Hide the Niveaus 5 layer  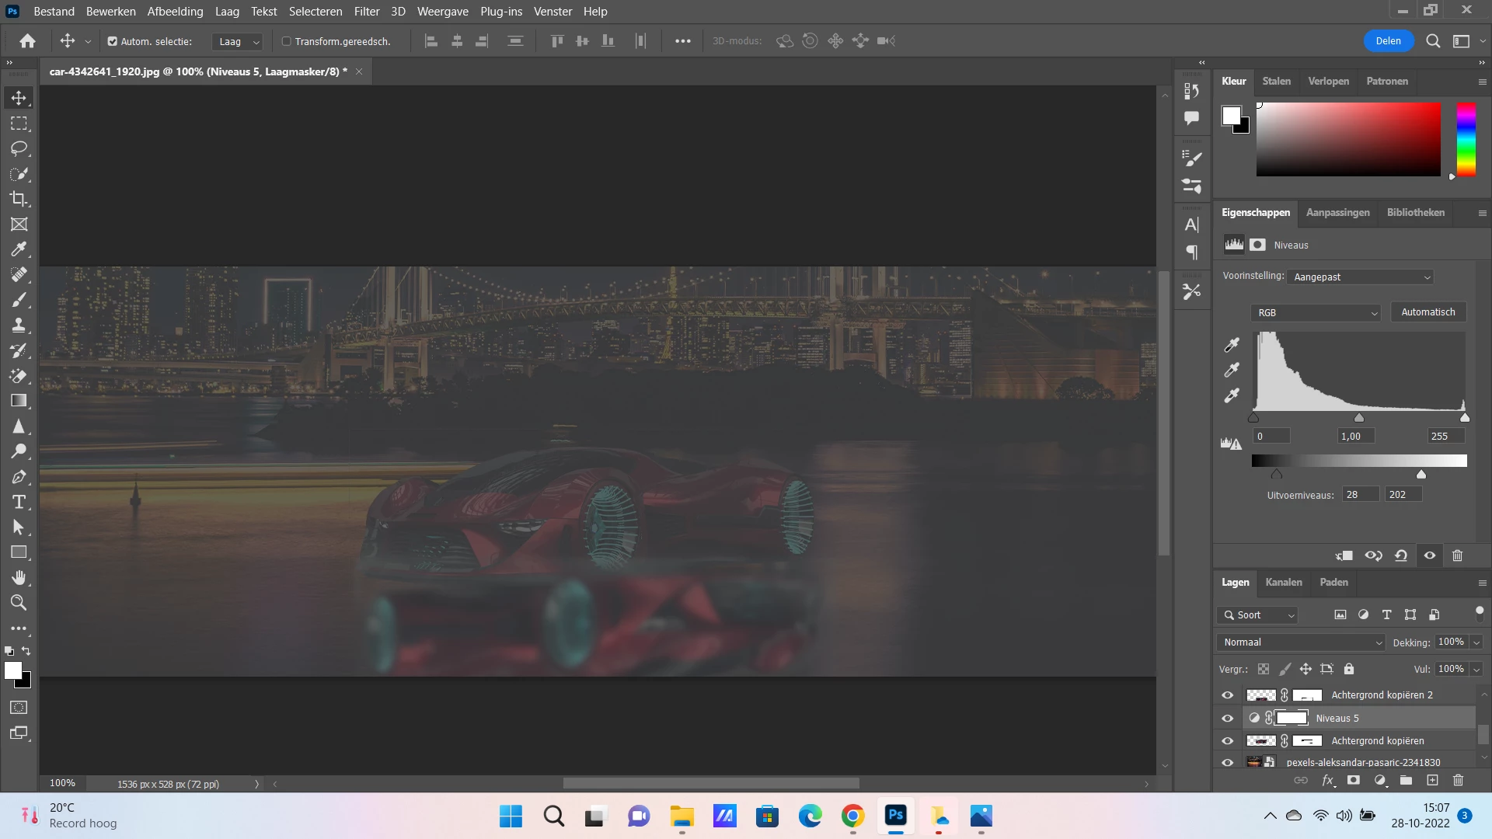tap(1227, 719)
